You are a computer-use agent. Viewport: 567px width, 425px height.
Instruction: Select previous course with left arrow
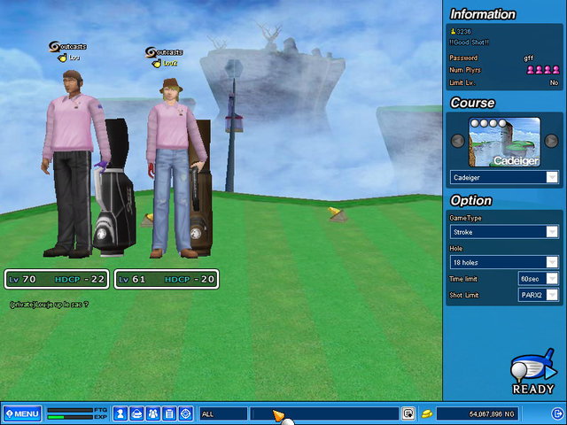tap(458, 141)
